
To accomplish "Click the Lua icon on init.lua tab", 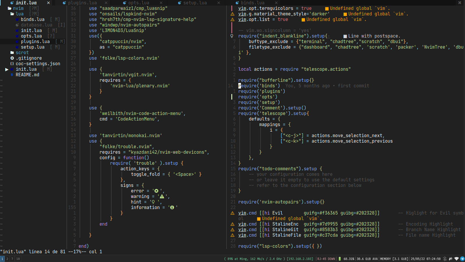I will point(12,3).
